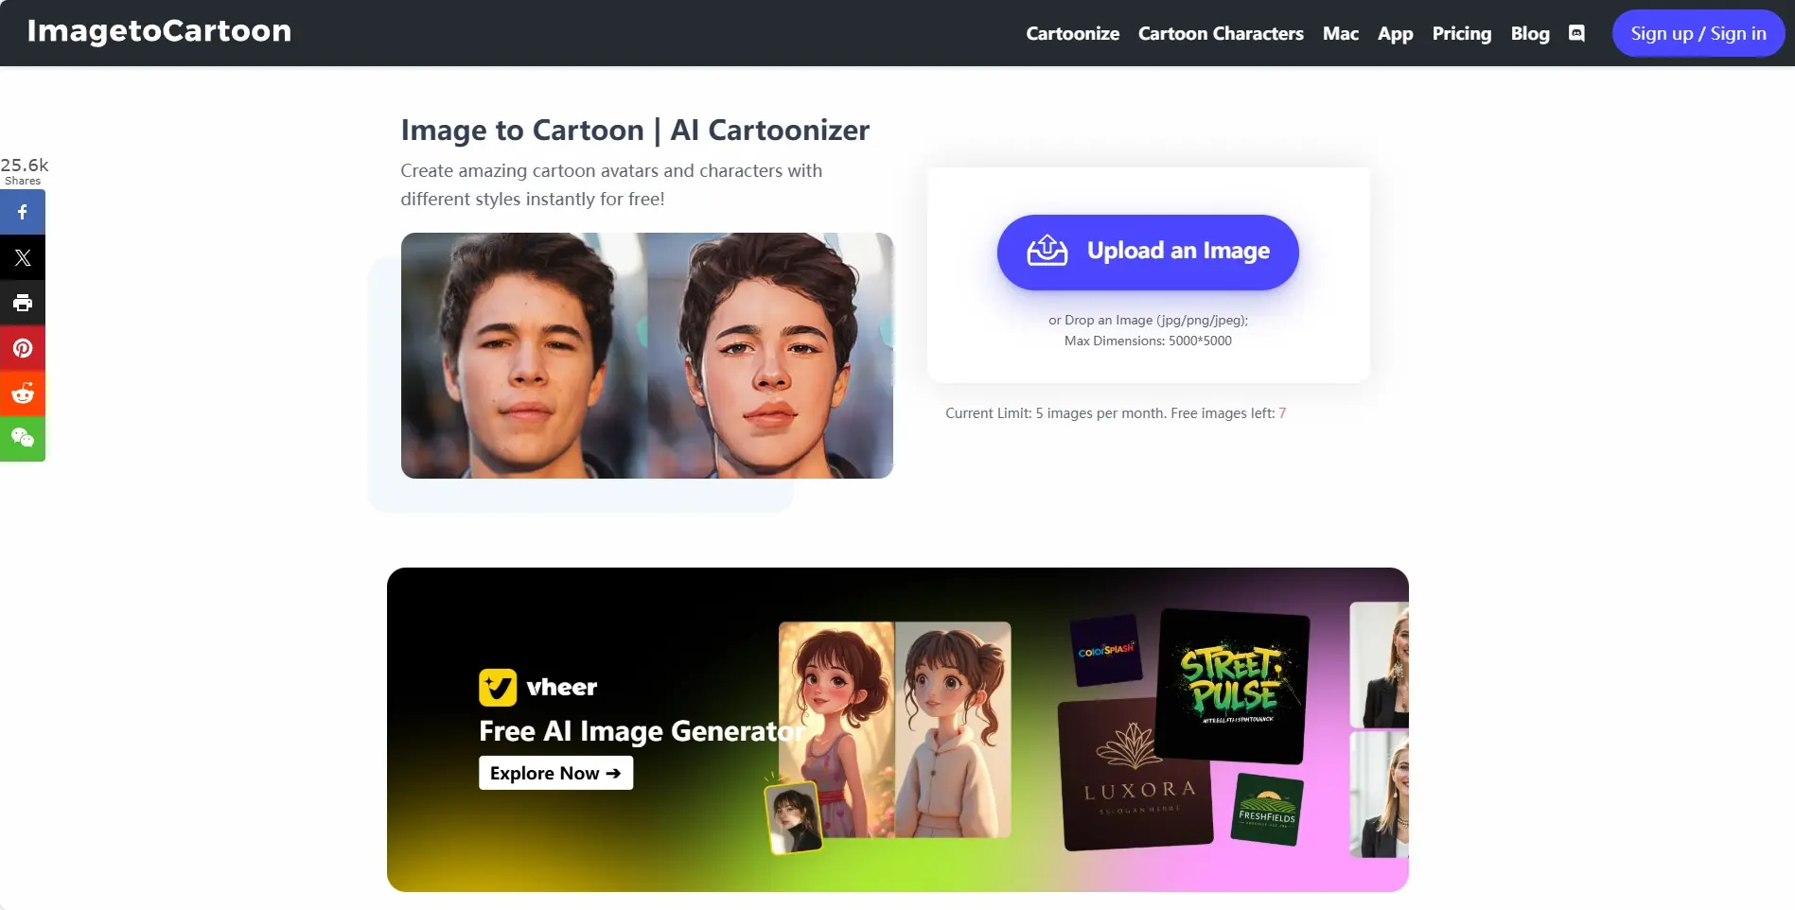Screen dimensions: 1795x910
Task: Share to Reddit using its icon
Action: (x=23, y=394)
